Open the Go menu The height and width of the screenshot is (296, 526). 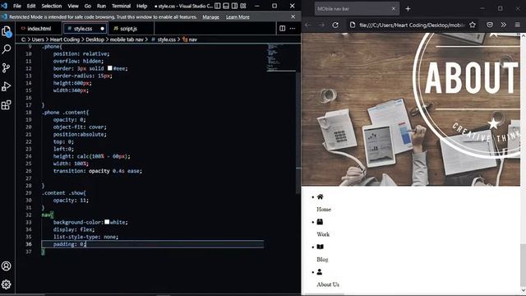pyautogui.click(x=88, y=6)
